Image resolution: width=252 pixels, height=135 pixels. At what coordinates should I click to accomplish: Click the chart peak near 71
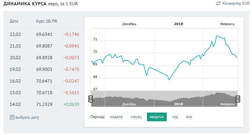click(216, 36)
